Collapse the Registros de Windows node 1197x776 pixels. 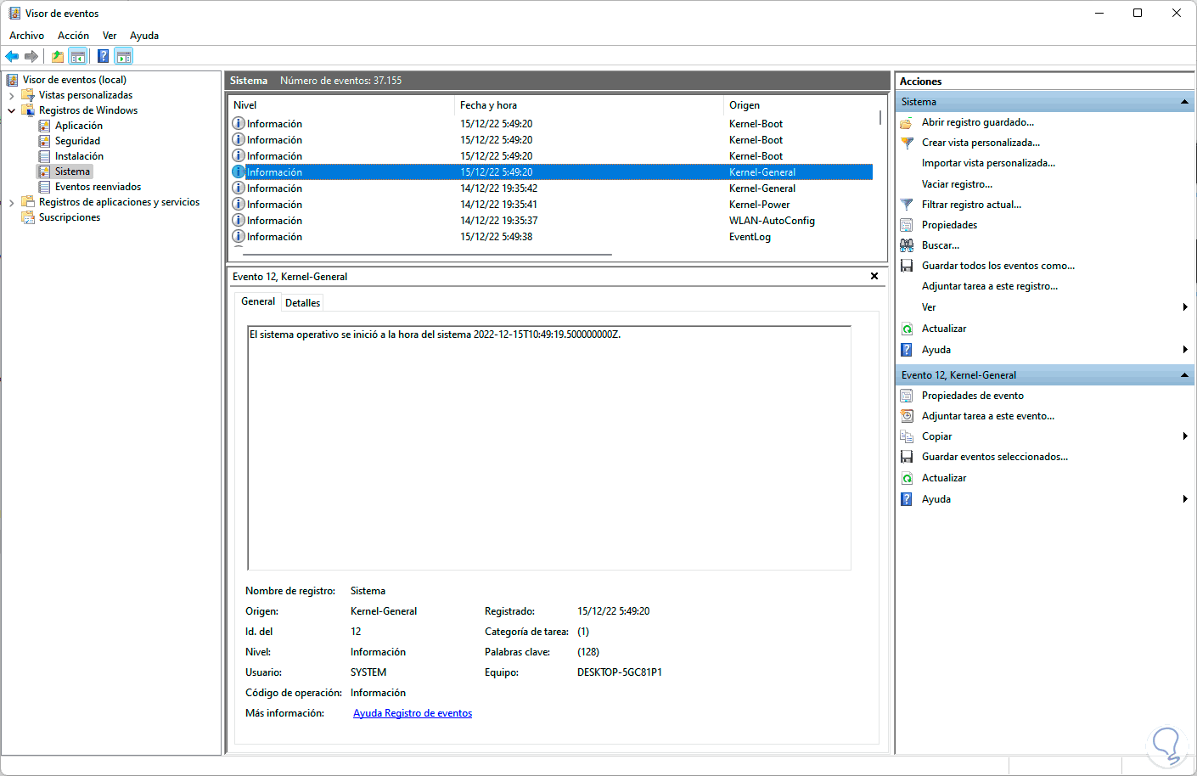pyautogui.click(x=11, y=111)
